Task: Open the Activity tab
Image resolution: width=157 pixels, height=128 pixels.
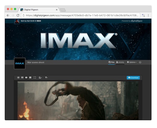Action: [x=120, y=62]
